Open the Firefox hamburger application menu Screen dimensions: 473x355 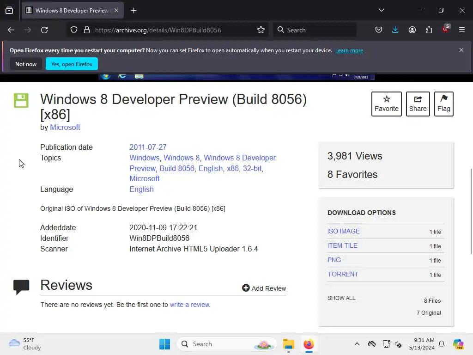tap(462, 30)
